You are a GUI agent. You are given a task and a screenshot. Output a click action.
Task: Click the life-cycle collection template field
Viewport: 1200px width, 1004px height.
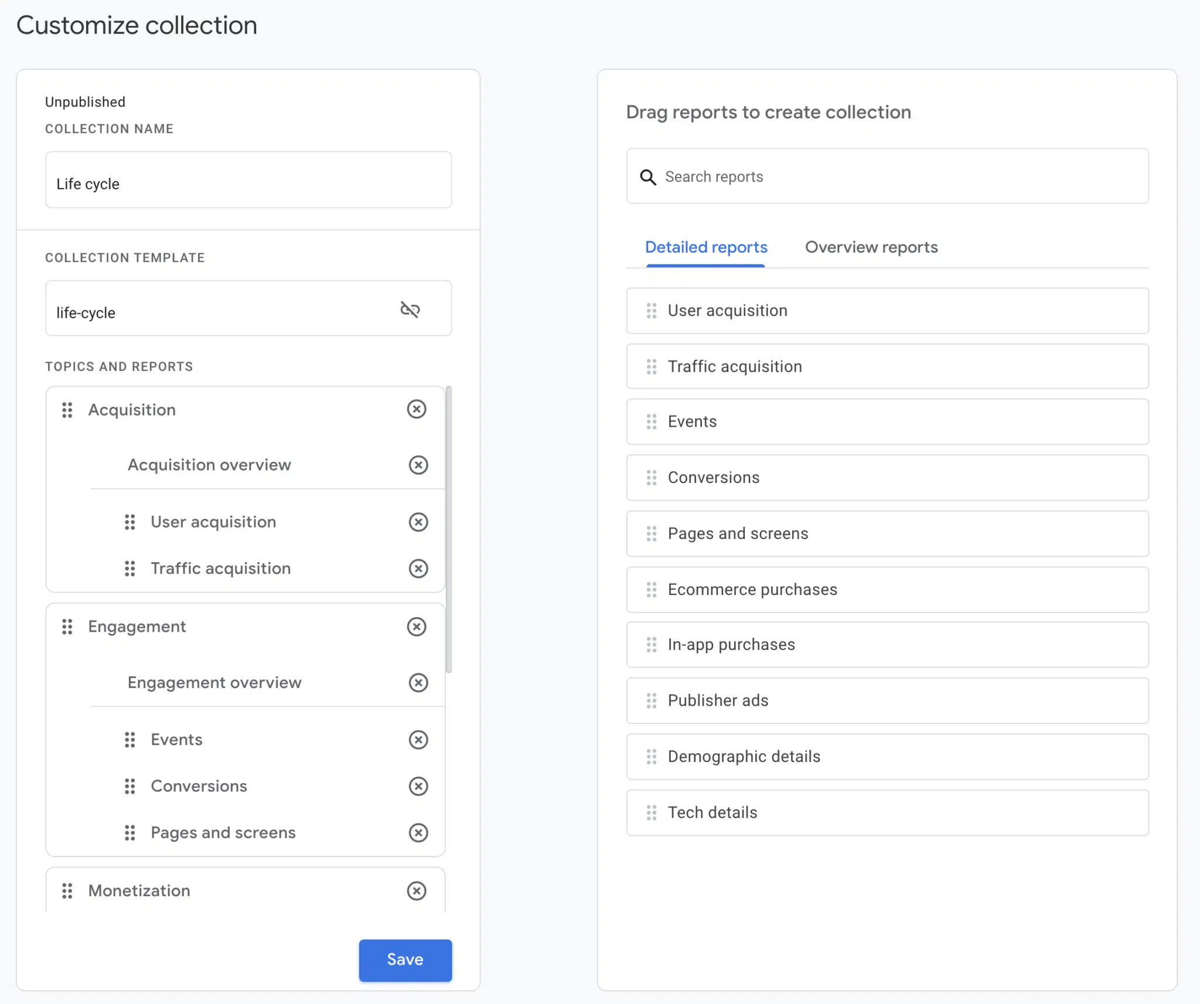pyautogui.click(x=248, y=308)
